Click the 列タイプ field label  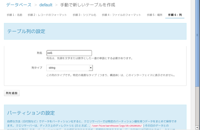tap(37, 68)
